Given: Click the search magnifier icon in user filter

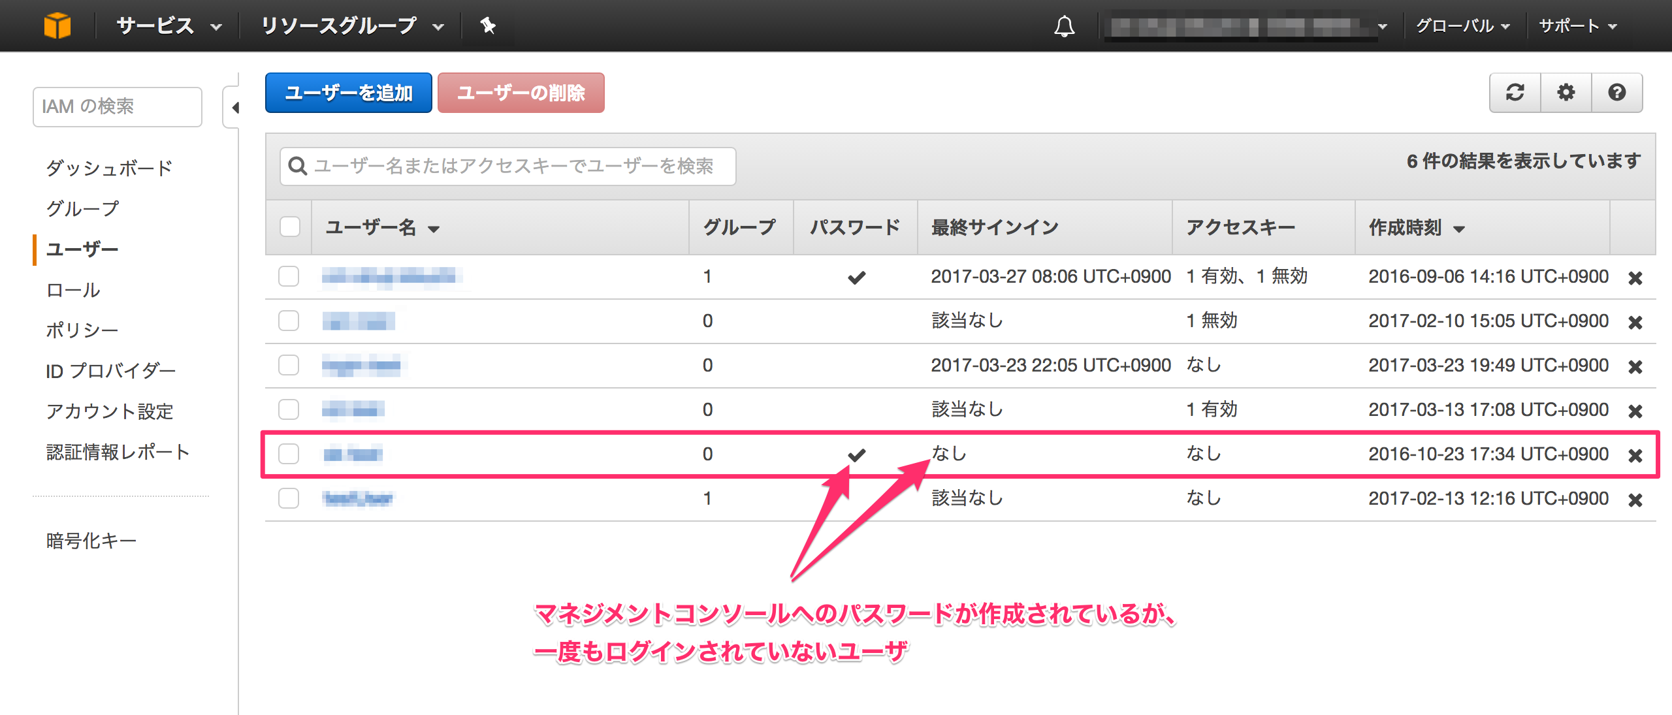Looking at the screenshot, I should tap(298, 166).
